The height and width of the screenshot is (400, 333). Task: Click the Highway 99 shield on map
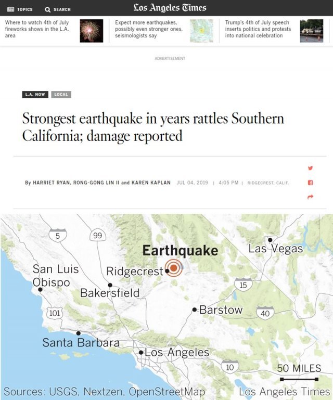97,236
